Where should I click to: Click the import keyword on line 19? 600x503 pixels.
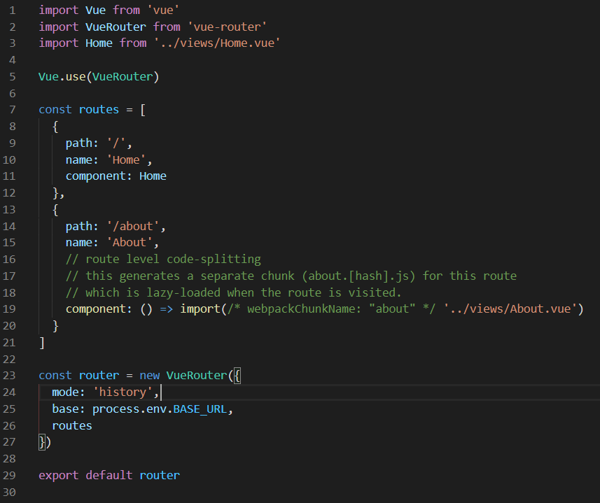pyautogui.click(x=200, y=309)
